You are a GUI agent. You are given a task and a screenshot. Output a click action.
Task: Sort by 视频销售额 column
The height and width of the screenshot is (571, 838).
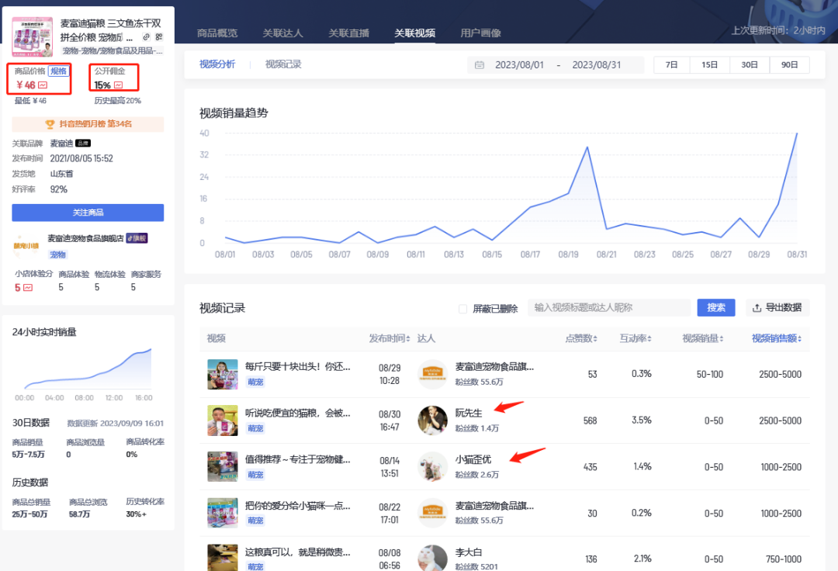(x=777, y=339)
